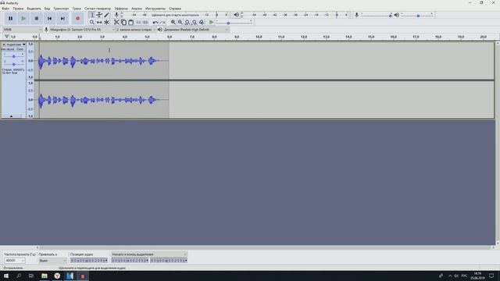
Task: Select the Zoom magnifier tool
Action: click(x=92, y=23)
